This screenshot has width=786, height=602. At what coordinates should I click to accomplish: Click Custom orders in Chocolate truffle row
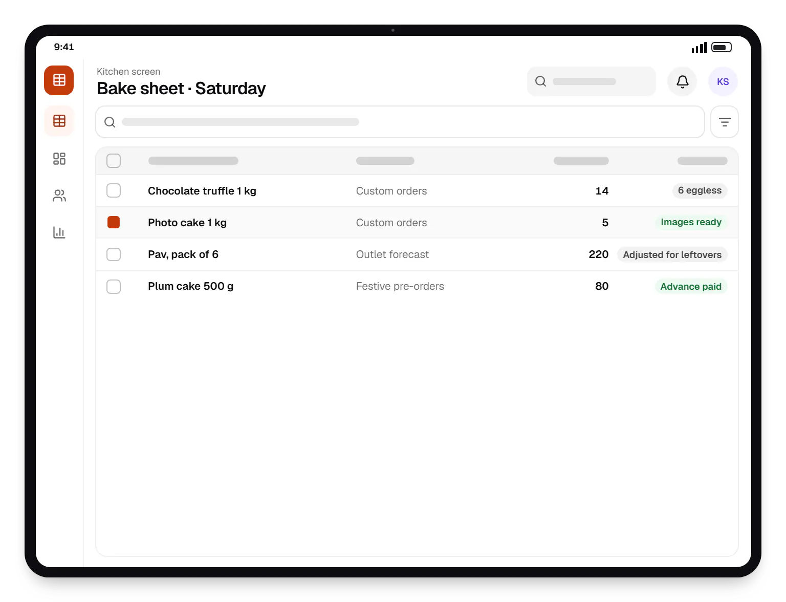391,191
